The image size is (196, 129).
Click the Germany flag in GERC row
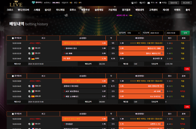click(33, 59)
